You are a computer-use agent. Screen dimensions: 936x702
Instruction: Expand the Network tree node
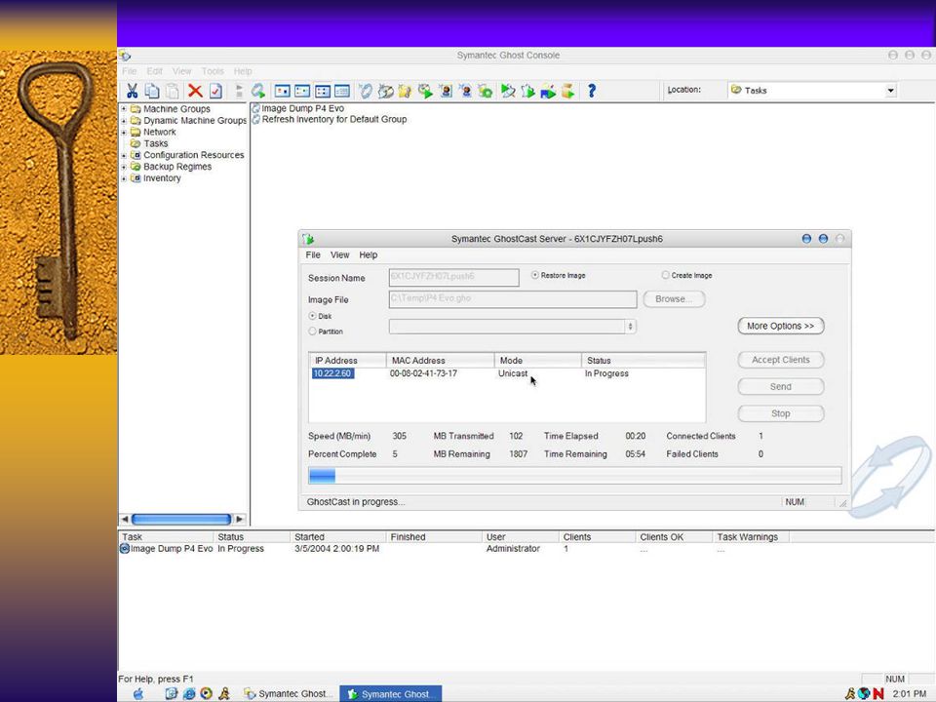click(x=124, y=132)
